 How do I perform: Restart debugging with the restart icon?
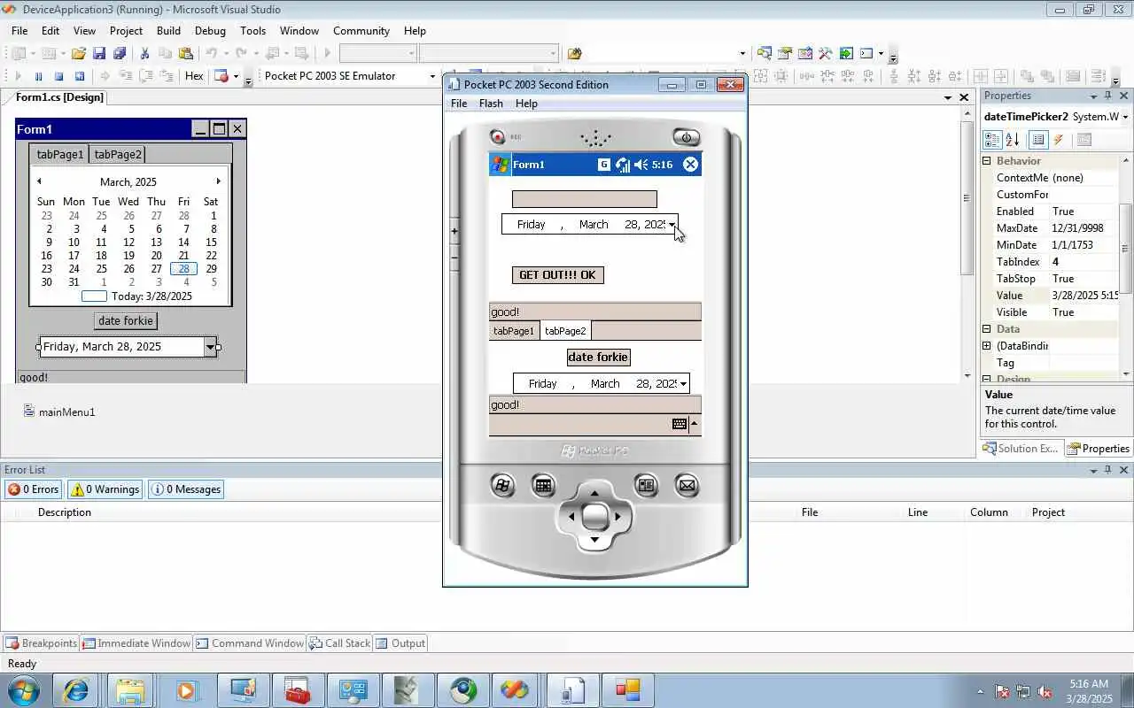click(79, 76)
